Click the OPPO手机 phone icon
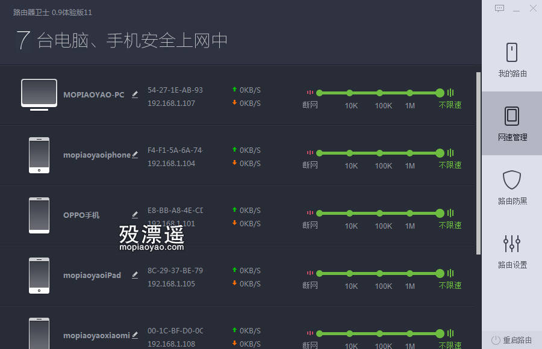This screenshot has height=349, width=542. click(39, 215)
